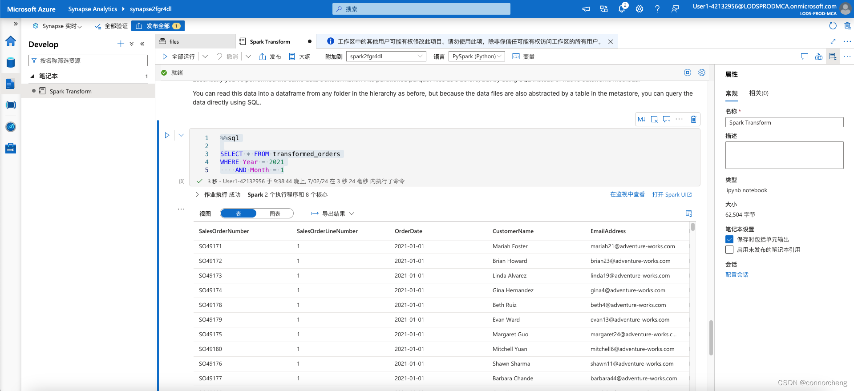Open comments panel icon in notebook toolbar

[x=805, y=56]
